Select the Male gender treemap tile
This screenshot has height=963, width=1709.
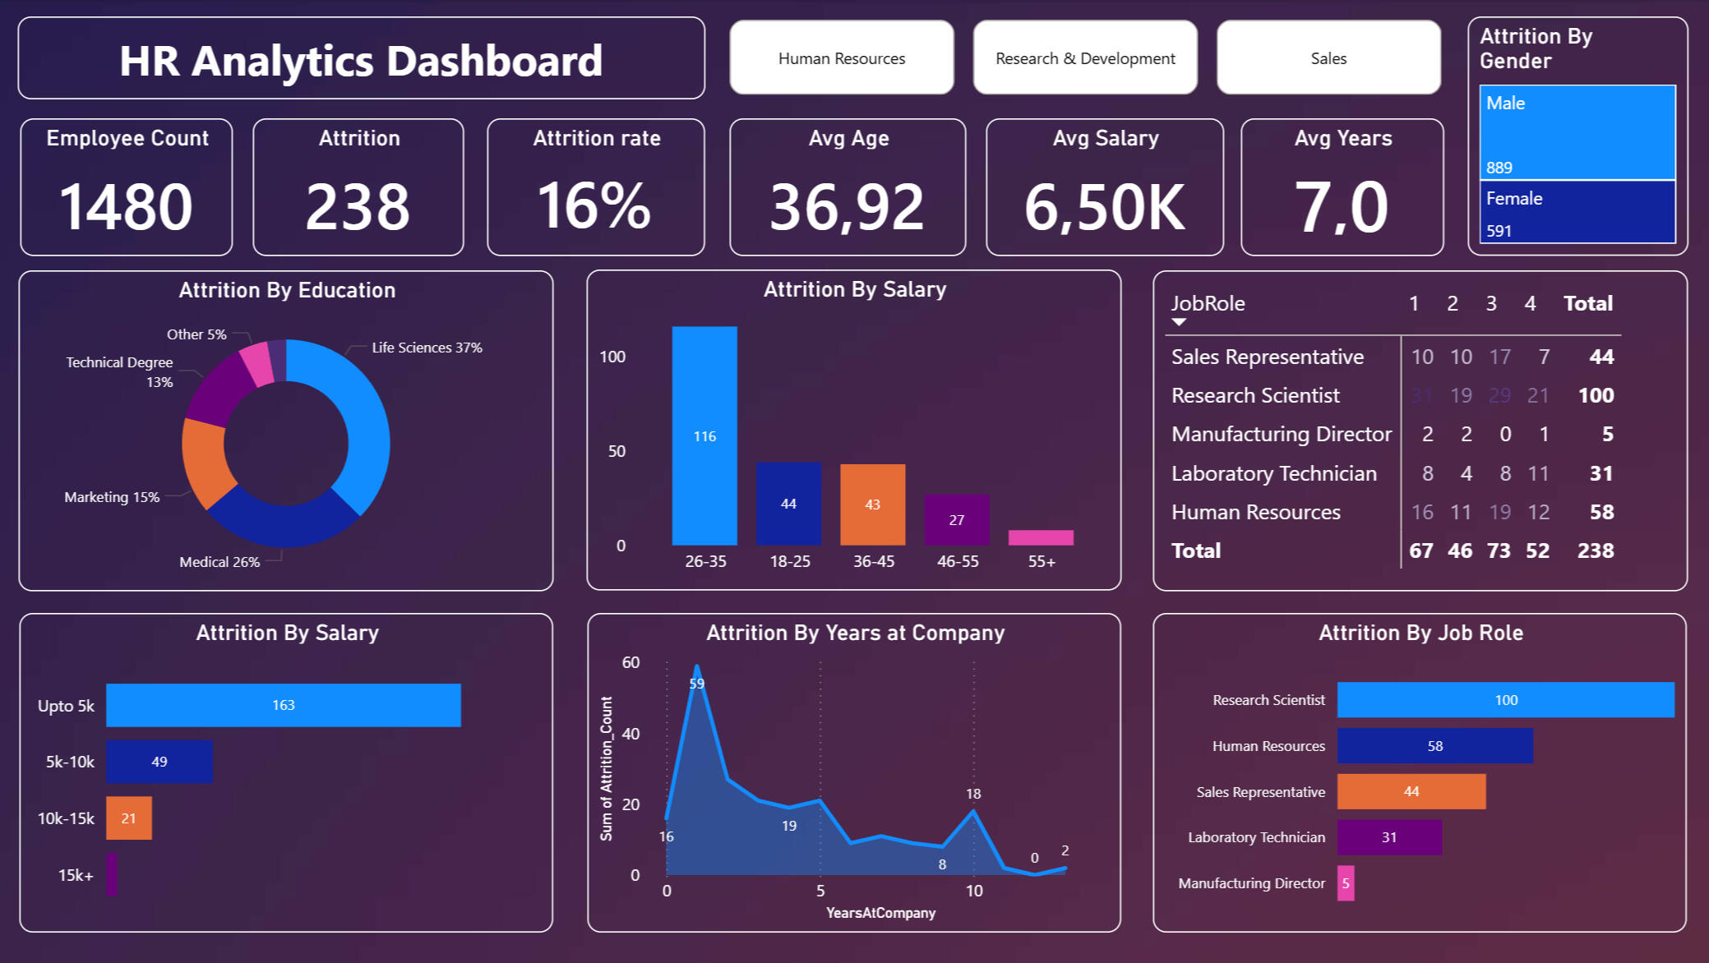click(x=1577, y=131)
